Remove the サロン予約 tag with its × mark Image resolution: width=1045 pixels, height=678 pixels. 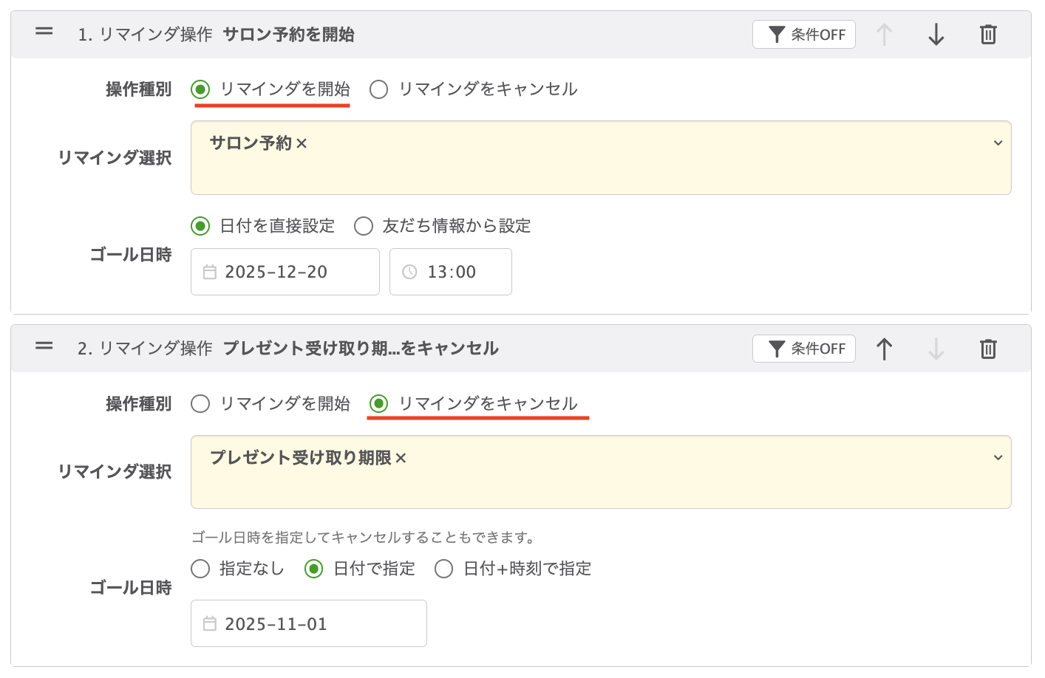[x=302, y=144]
